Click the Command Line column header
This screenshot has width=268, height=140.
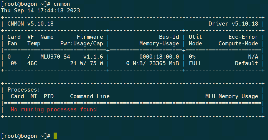pyautogui.click(x=90, y=96)
